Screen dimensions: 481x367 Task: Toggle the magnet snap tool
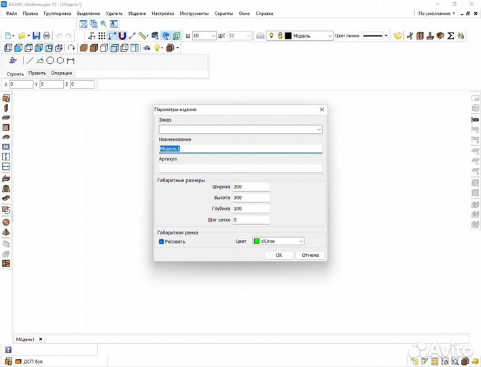[x=122, y=35]
